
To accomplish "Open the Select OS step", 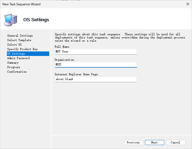I will point(14,45).
